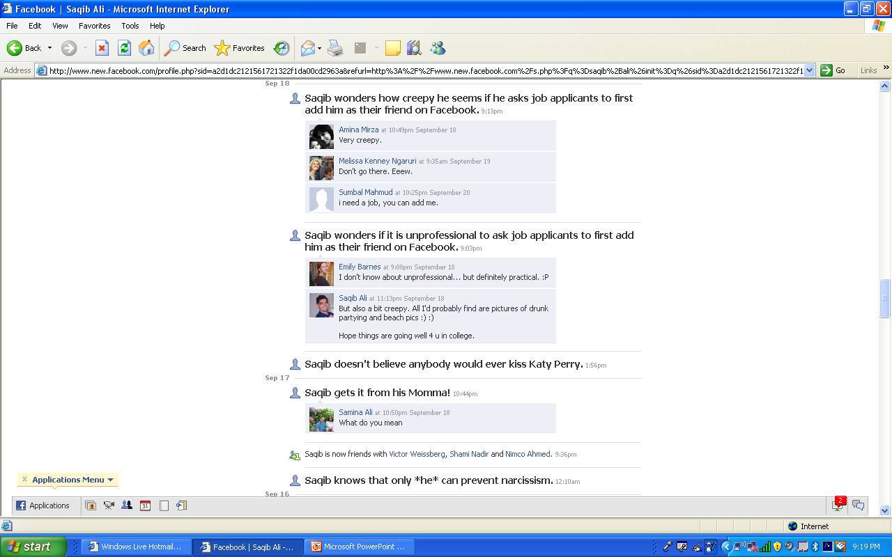892x557 pixels.
Task: Open the Research books toolbar icon
Action: 414,48
